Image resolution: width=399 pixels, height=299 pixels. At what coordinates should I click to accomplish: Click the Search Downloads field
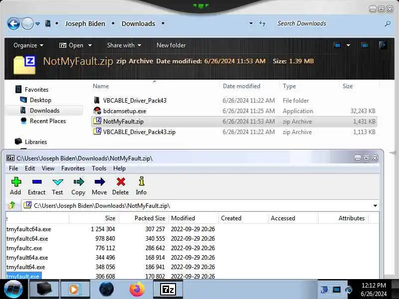328,23
